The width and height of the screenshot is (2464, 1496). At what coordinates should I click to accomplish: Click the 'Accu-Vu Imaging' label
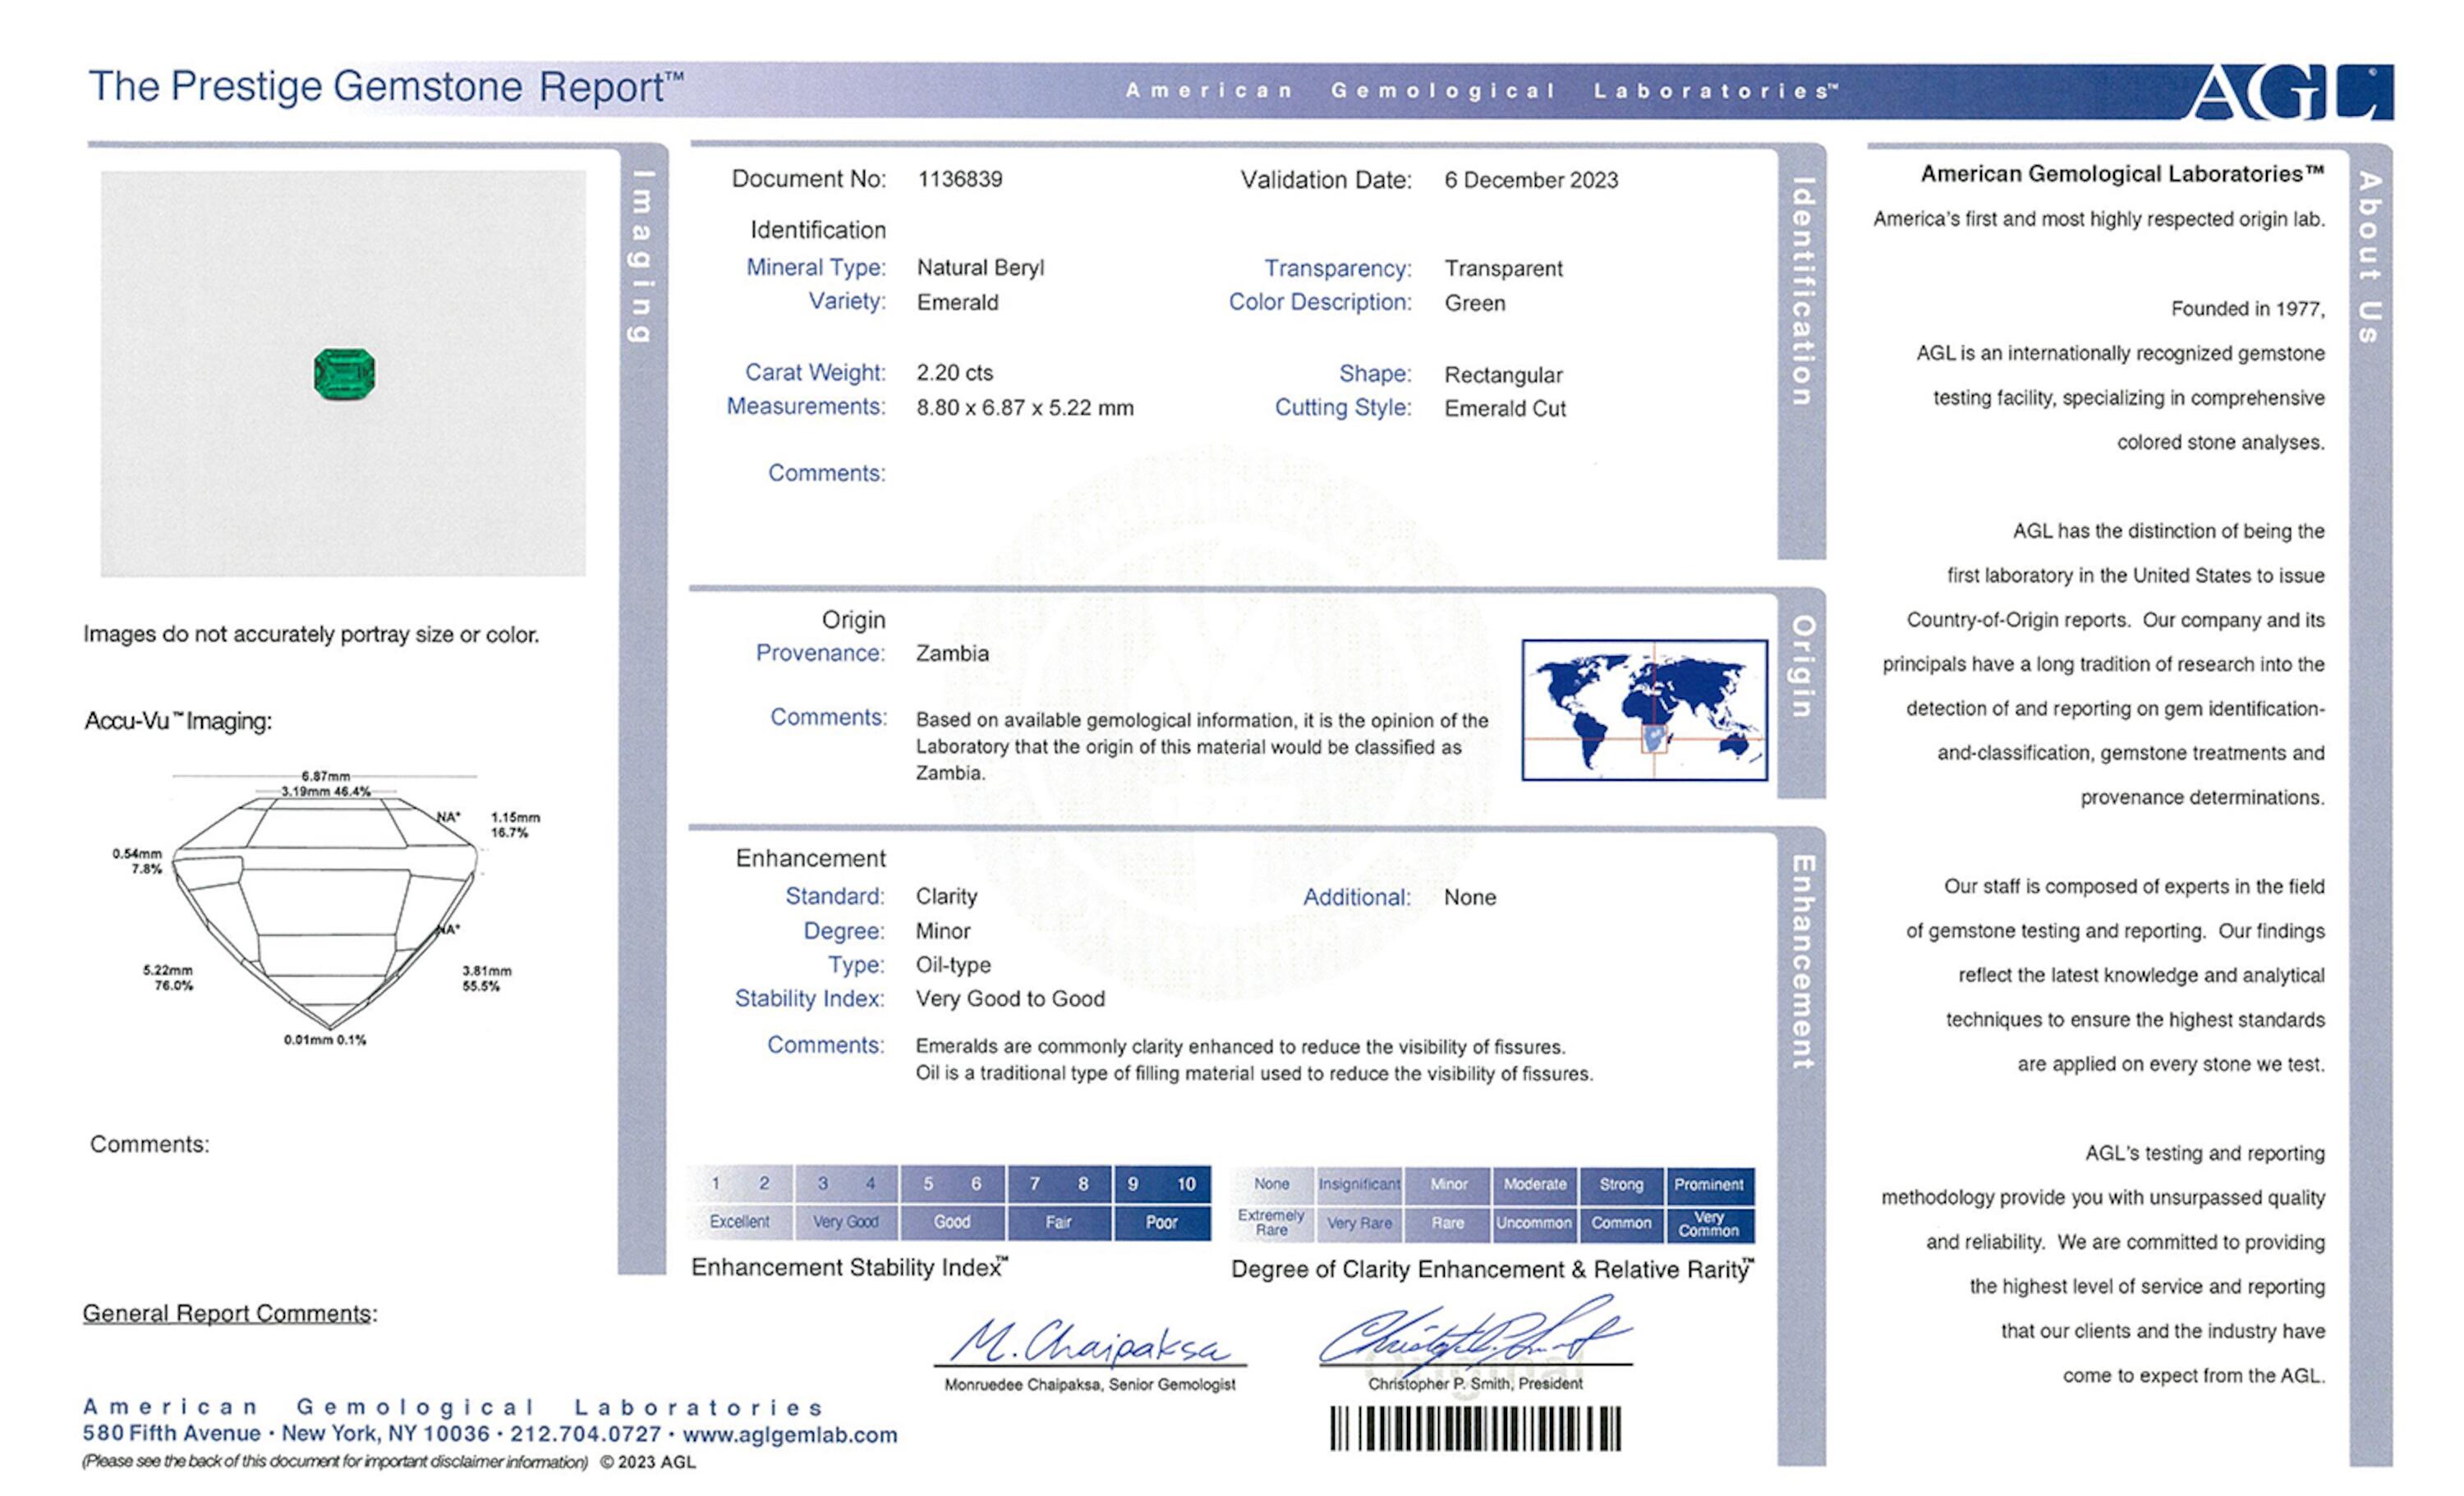[178, 721]
